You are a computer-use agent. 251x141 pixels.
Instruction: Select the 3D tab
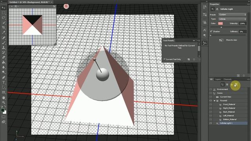point(211,79)
